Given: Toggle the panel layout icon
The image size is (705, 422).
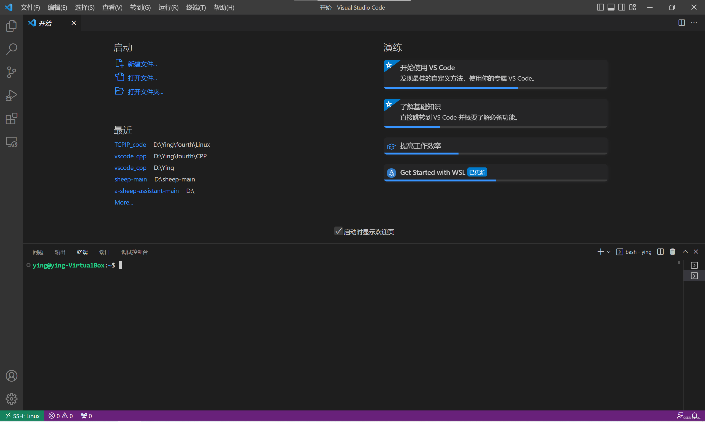Looking at the screenshot, I should tap(611, 7).
